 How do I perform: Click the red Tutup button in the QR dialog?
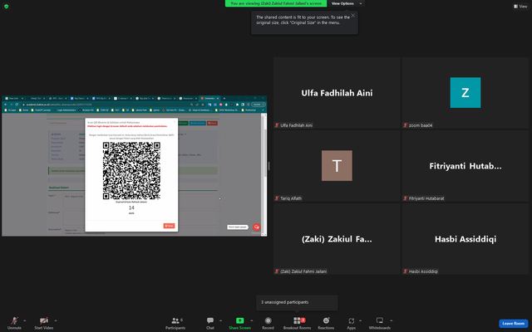point(169,226)
